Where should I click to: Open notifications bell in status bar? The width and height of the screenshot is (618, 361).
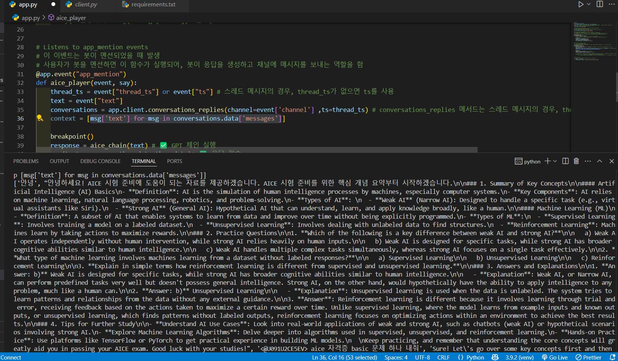[x=612, y=357]
